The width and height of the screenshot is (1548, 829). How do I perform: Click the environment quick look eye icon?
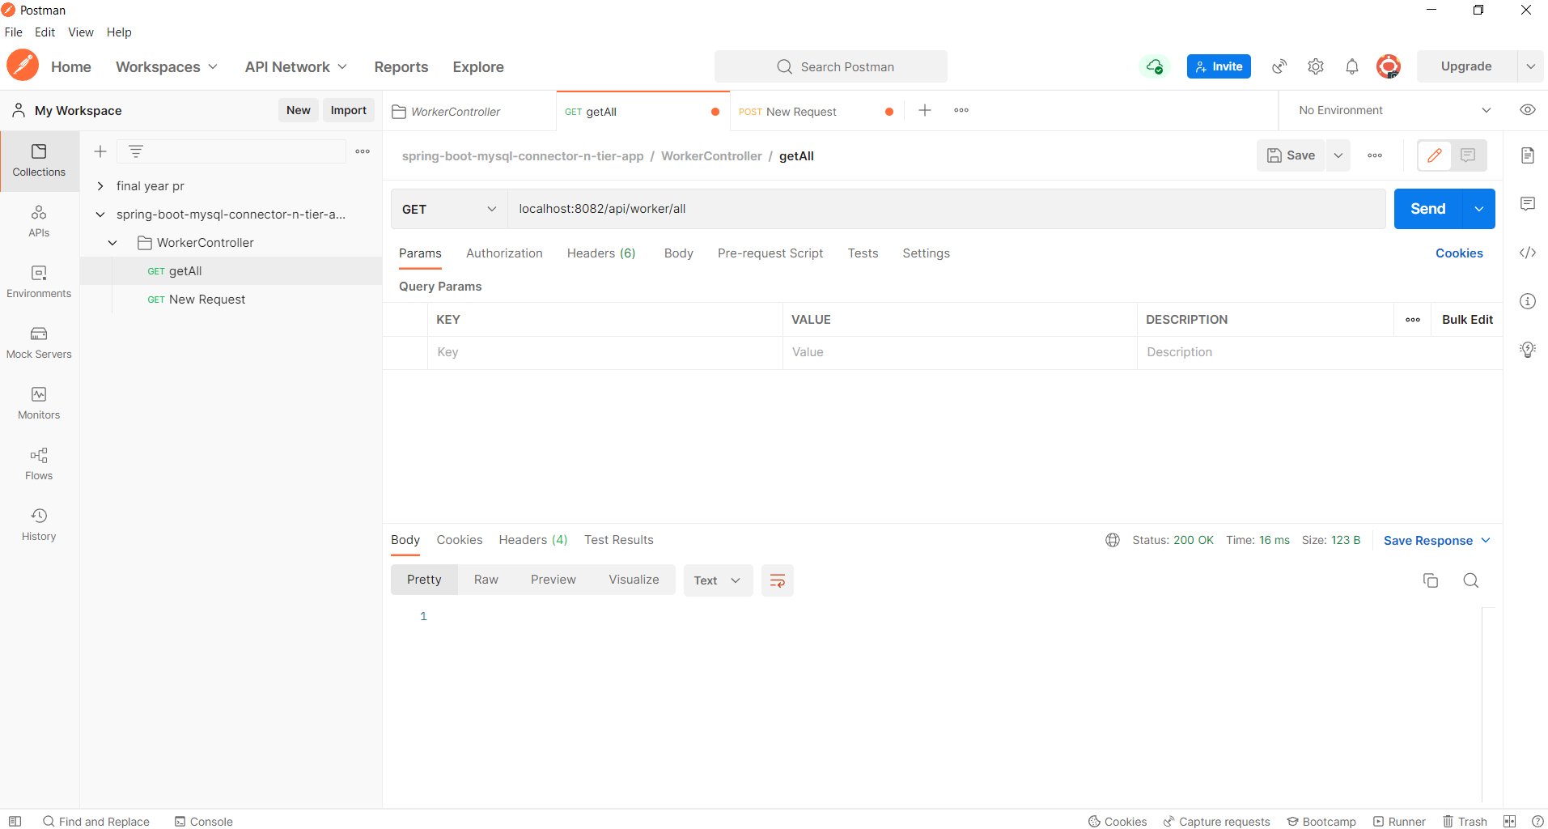pyautogui.click(x=1528, y=110)
